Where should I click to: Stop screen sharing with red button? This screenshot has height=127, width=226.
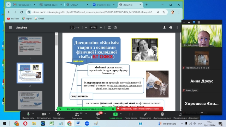139,109
